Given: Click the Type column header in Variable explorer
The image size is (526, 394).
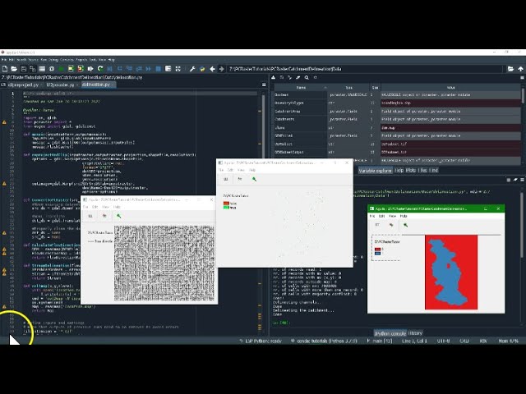Looking at the screenshot, I should click(348, 88).
